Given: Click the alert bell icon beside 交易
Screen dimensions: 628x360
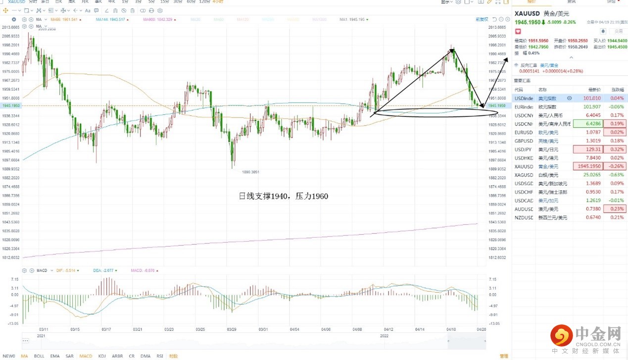Looking at the screenshot, I should [603, 31].
